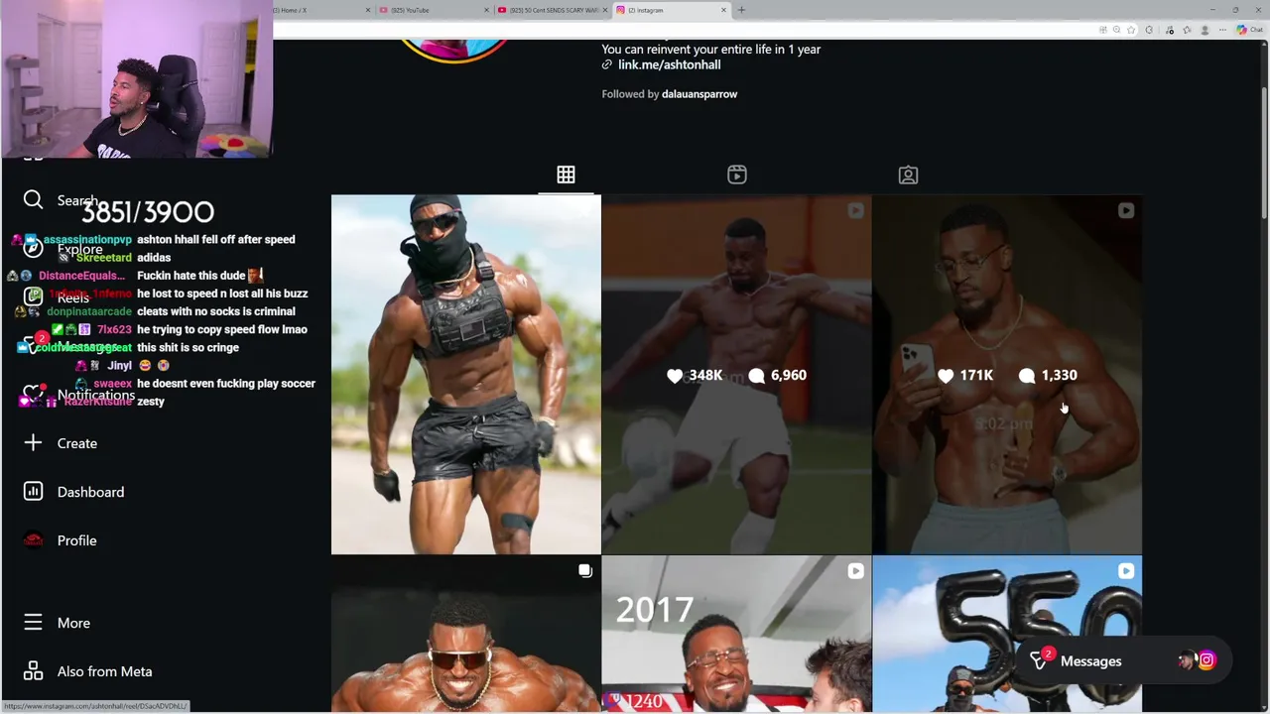The height and width of the screenshot is (714, 1270).
Task: Switch to the YouTube browser tab
Action: (x=435, y=10)
